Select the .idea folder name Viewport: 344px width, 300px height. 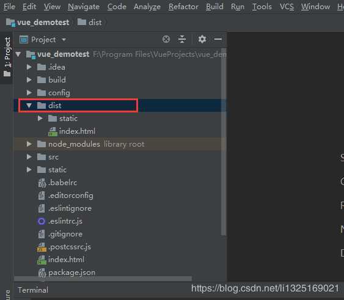(x=57, y=67)
